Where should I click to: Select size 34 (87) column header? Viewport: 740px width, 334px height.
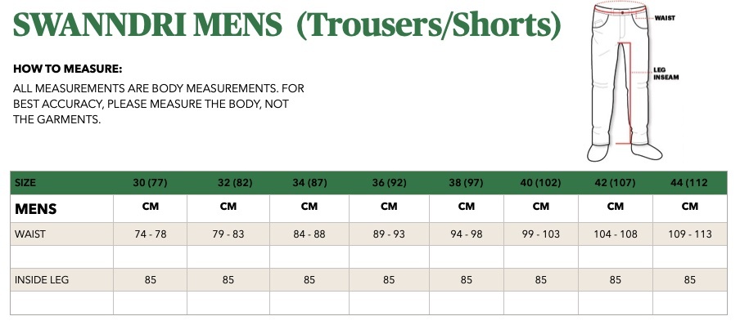coord(309,183)
